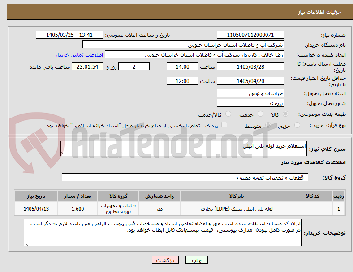The image size is (353, 272).
Task: Click the delivery city field بیرجند
Action: click(x=250, y=103)
